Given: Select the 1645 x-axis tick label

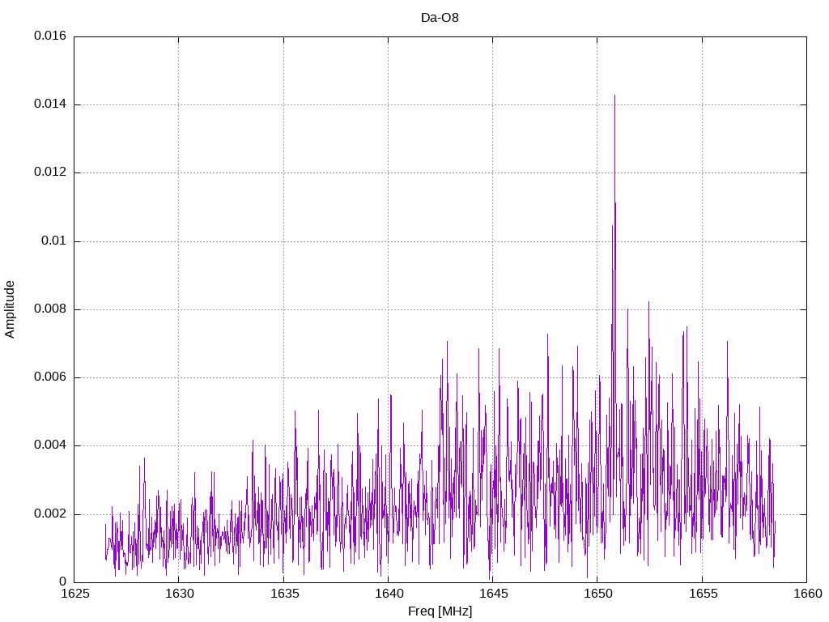Looking at the screenshot, I should click(492, 594).
